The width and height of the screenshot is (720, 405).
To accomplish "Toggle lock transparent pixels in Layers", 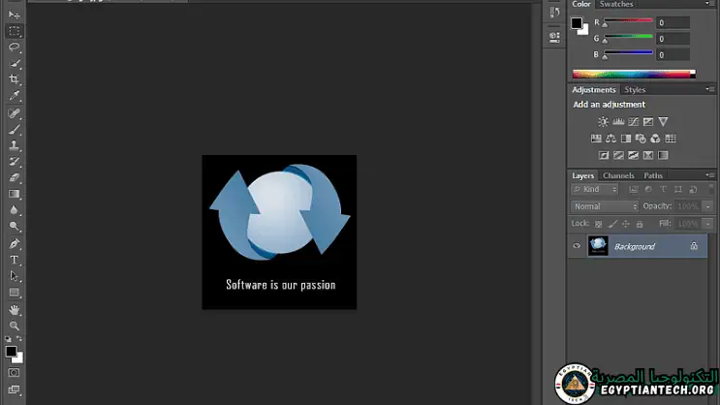I will pos(598,223).
